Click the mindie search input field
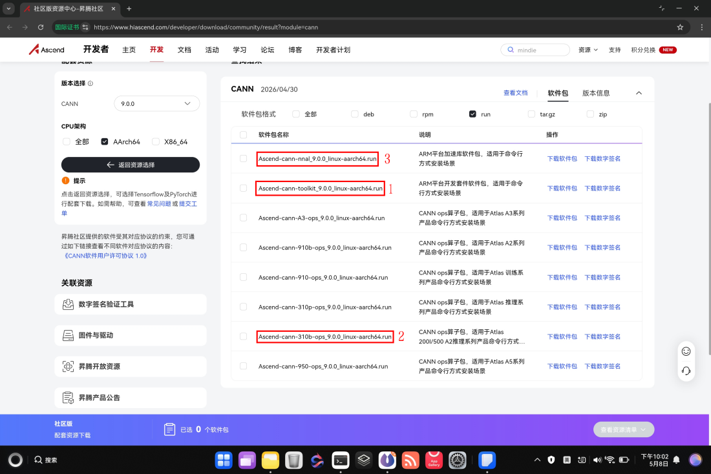711x474 pixels. tap(535, 50)
